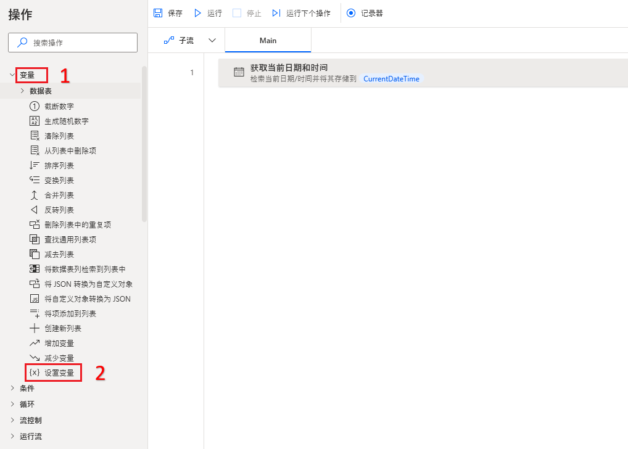
Task: Click the 从列表中删除项 icon
Action: (x=35, y=150)
